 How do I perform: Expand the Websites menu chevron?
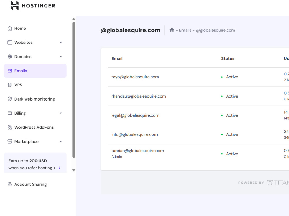click(x=61, y=42)
